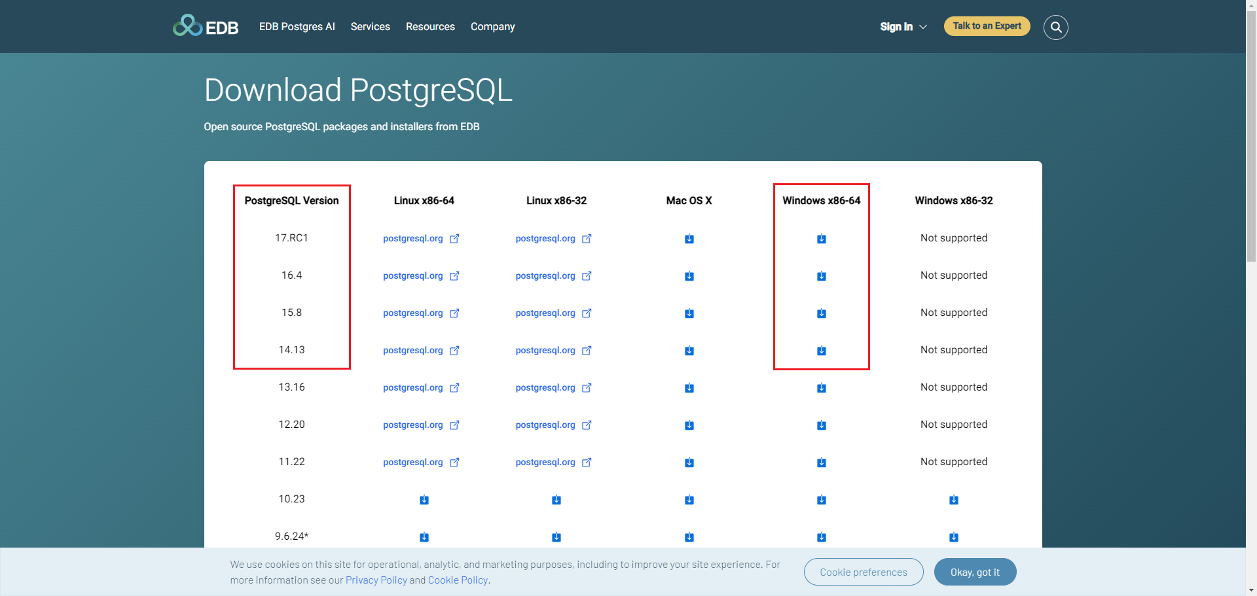Download PostgreSQL 12.20 for Windows x86-64
This screenshot has height=596, width=1257.
pyautogui.click(x=822, y=425)
